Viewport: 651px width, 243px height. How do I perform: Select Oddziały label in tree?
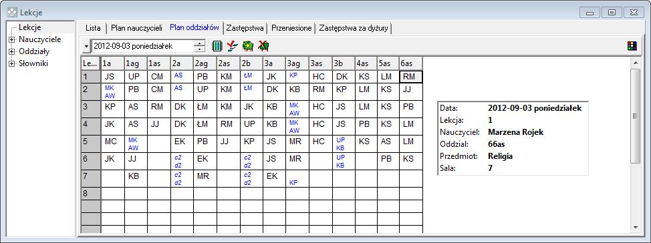(x=34, y=51)
